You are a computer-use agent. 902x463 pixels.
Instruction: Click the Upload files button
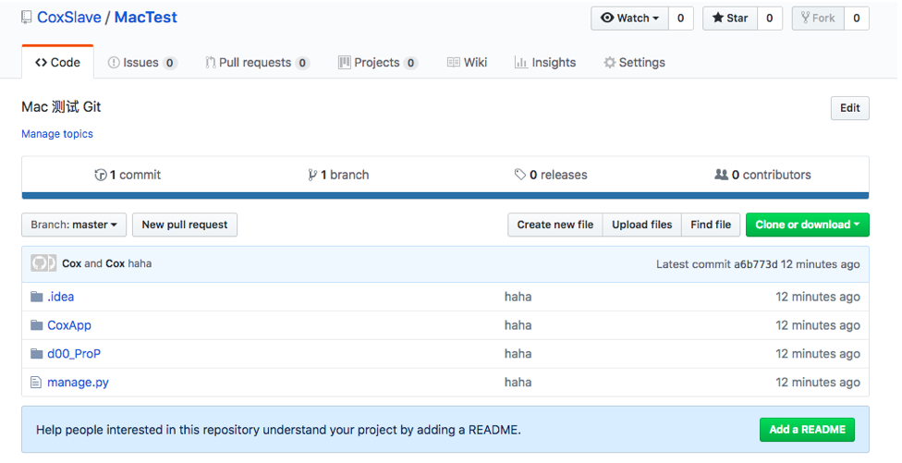[x=642, y=225]
